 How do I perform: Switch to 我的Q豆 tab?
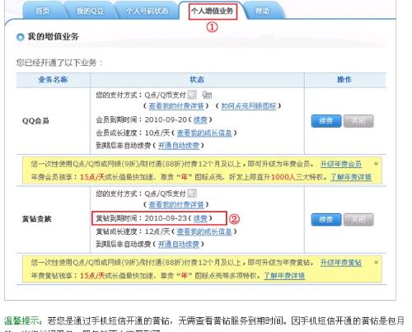click(x=90, y=11)
